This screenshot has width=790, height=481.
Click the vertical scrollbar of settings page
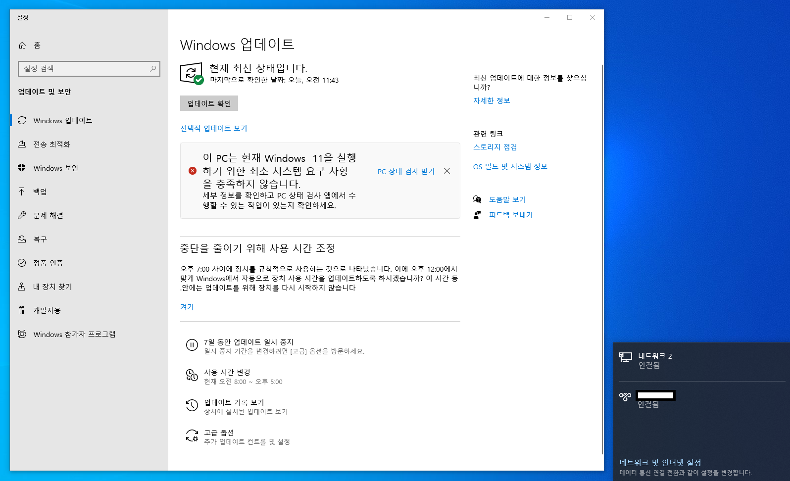602,259
